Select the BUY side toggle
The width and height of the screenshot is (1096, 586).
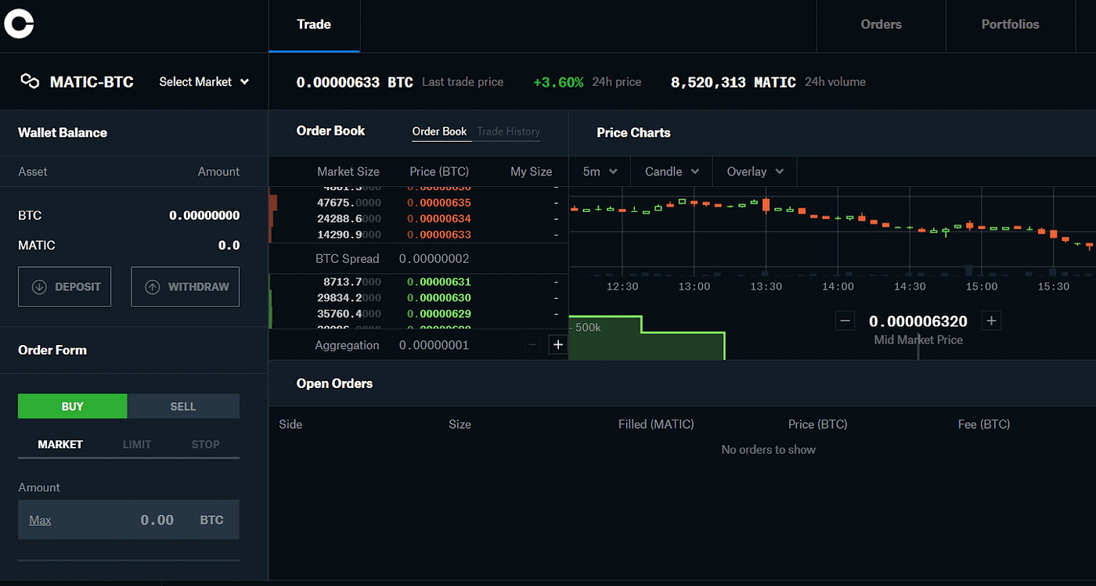pos(73,406)
